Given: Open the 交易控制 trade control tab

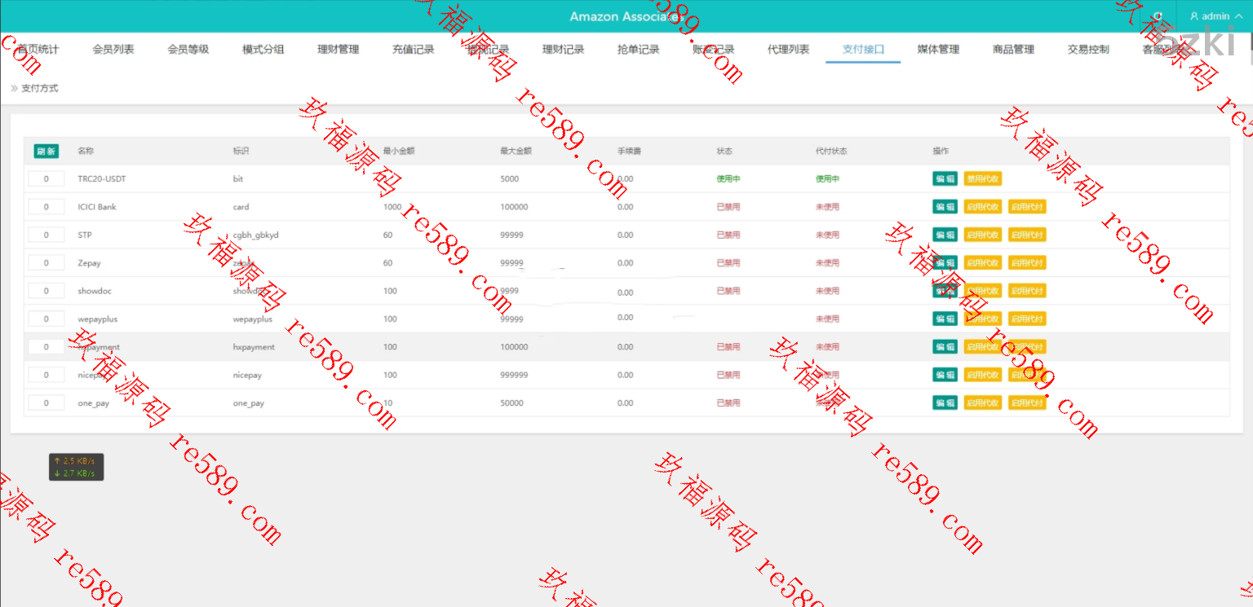Looking at the screenshot, I should 1088,50.
